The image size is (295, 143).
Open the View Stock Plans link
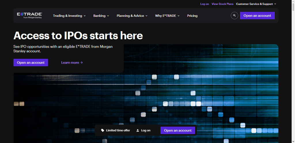coord(222,4)
